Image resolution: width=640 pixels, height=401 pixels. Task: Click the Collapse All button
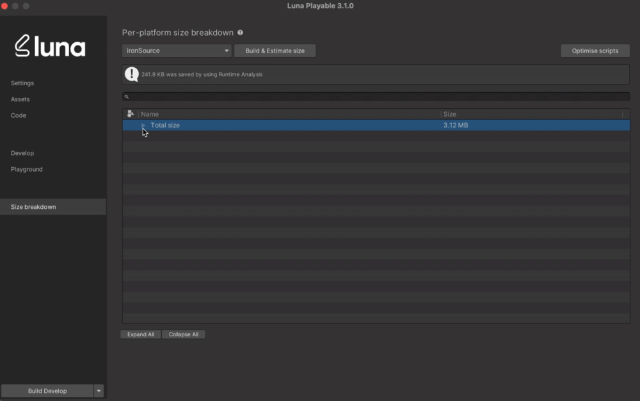184,334
